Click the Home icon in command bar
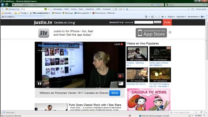Viewport: 208px width, 117px height. tap(146, 17)
